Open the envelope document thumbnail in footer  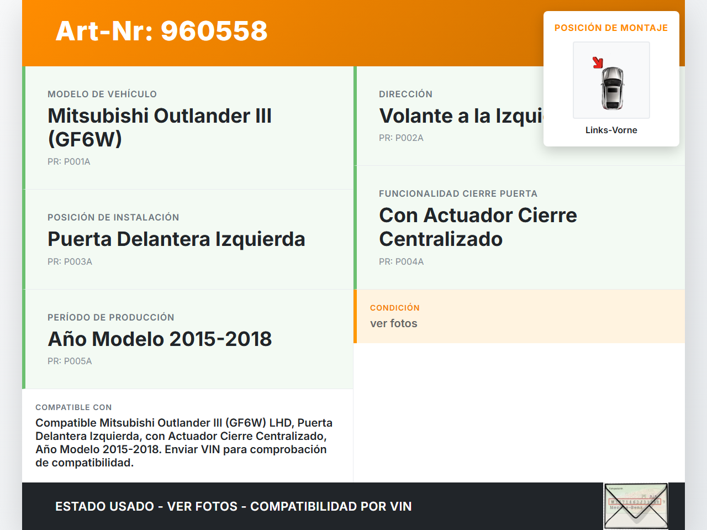636,506
